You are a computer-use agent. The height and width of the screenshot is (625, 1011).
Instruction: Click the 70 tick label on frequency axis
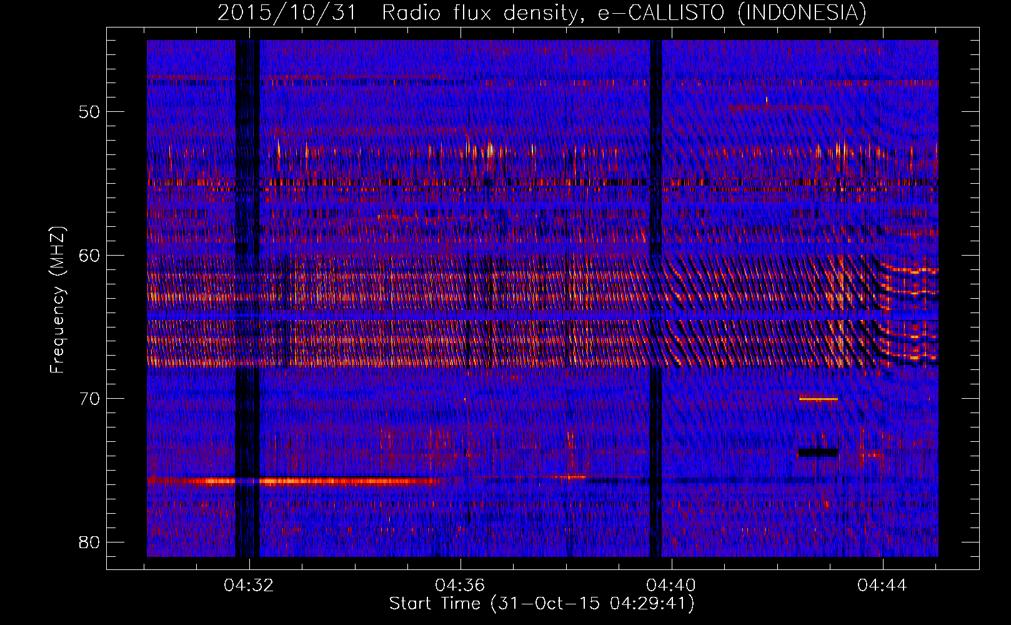point(90,399)
